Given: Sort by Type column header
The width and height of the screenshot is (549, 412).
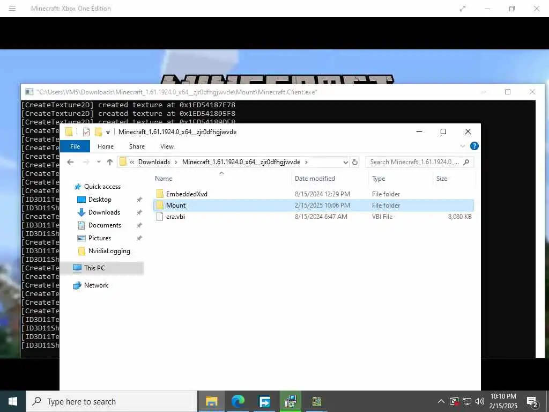Looking at the screenshot, I should pyautogui.click(x=379, y=178).
